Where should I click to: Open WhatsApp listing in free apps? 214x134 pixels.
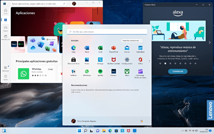pos(36,74)
